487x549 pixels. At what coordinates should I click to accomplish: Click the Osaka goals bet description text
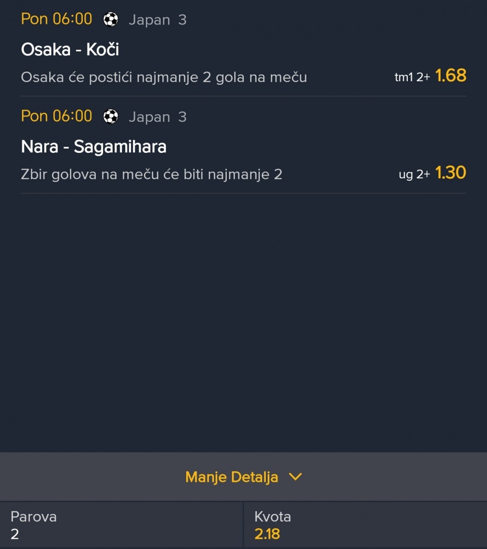(x=164, y=77)
